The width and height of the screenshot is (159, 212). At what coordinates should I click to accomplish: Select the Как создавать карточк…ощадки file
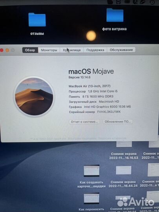pos(91,176)
